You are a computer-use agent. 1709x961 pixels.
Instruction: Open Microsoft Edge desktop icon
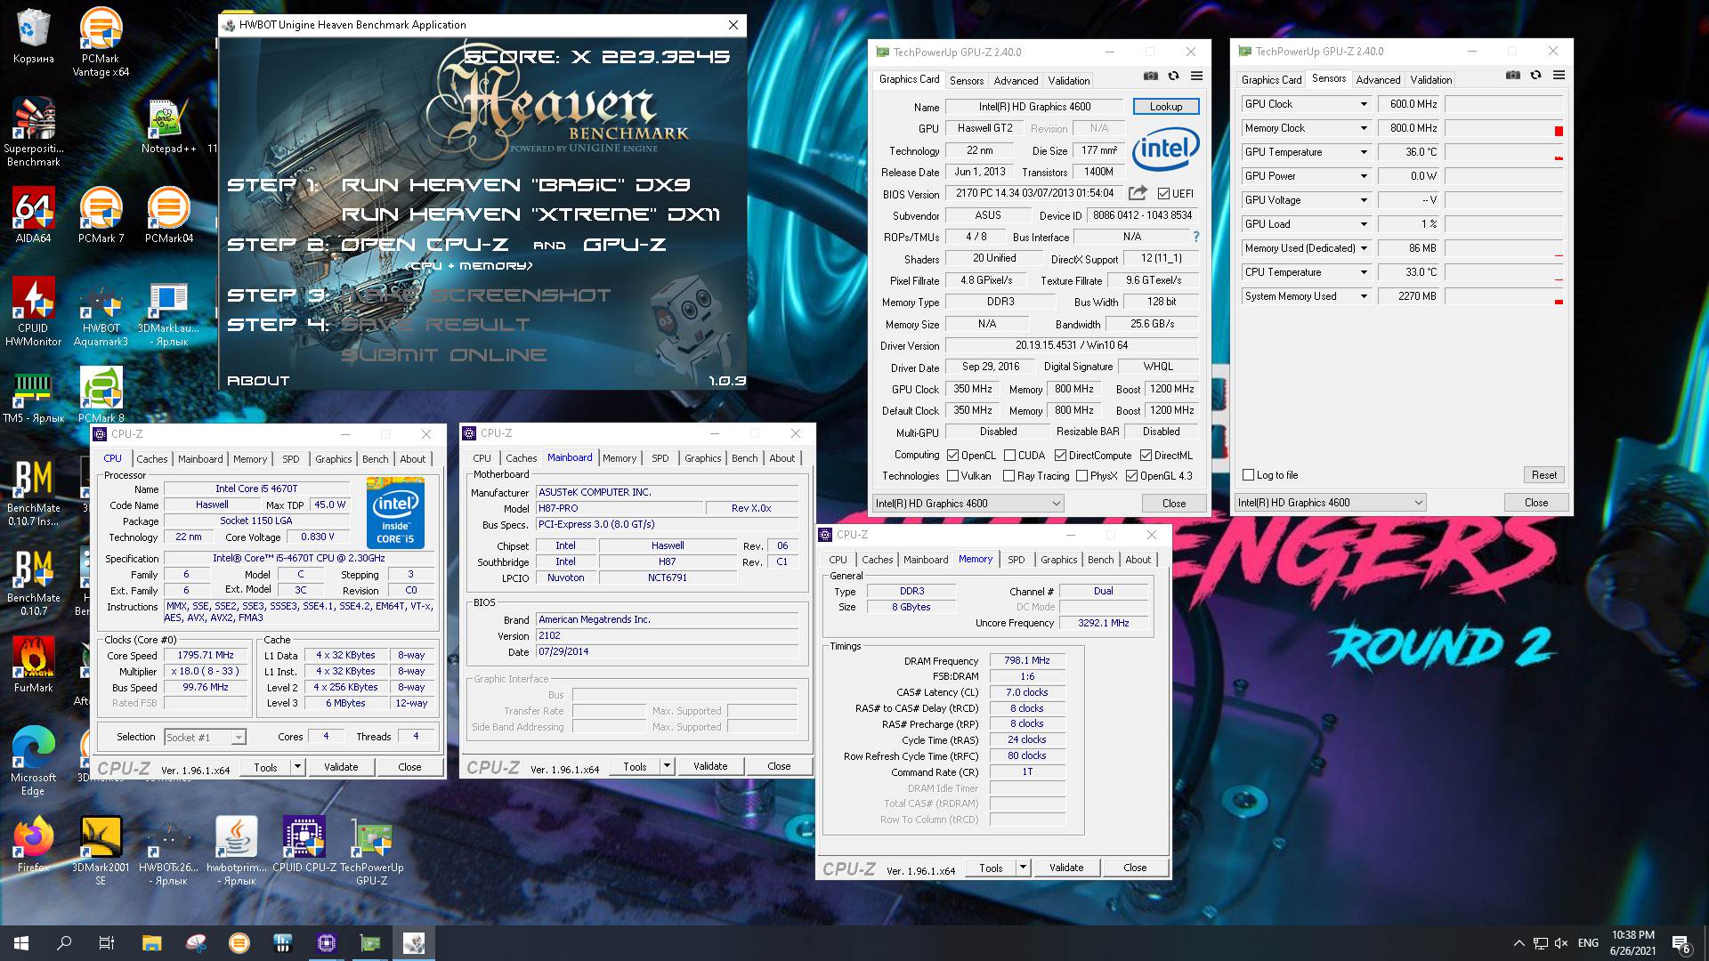tap(33, 761)
